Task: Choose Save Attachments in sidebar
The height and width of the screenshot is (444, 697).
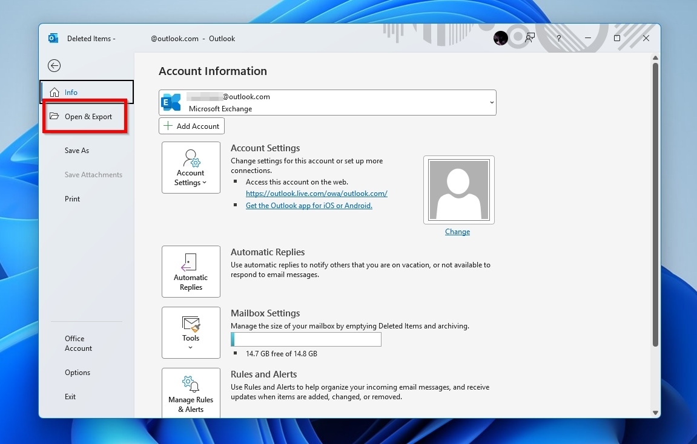Action: pos(93,175)
